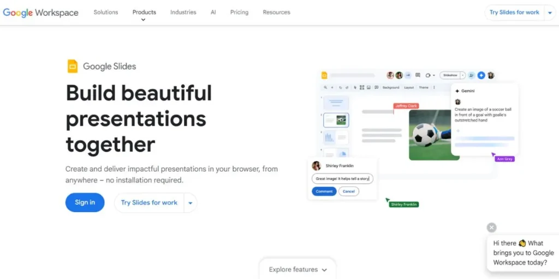Click the purple Ann Gray cursor label
559x279 pixels.
[504, 159]
